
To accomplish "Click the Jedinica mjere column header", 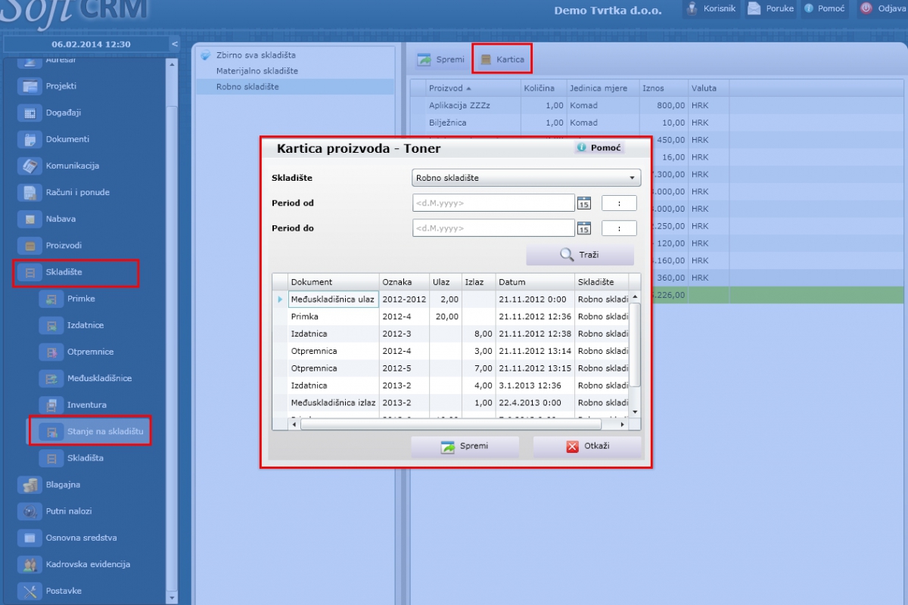I will click(602, 88).
